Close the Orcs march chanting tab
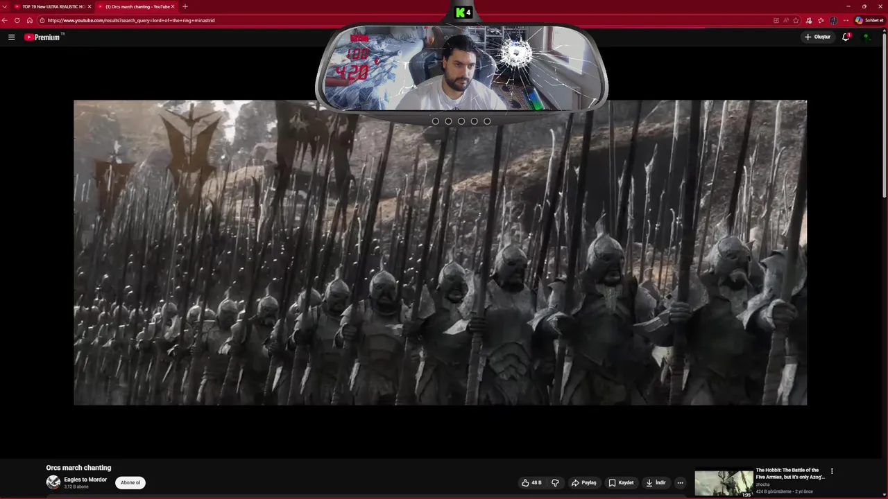Screen dimensions: 888x499 pos(173,6)
